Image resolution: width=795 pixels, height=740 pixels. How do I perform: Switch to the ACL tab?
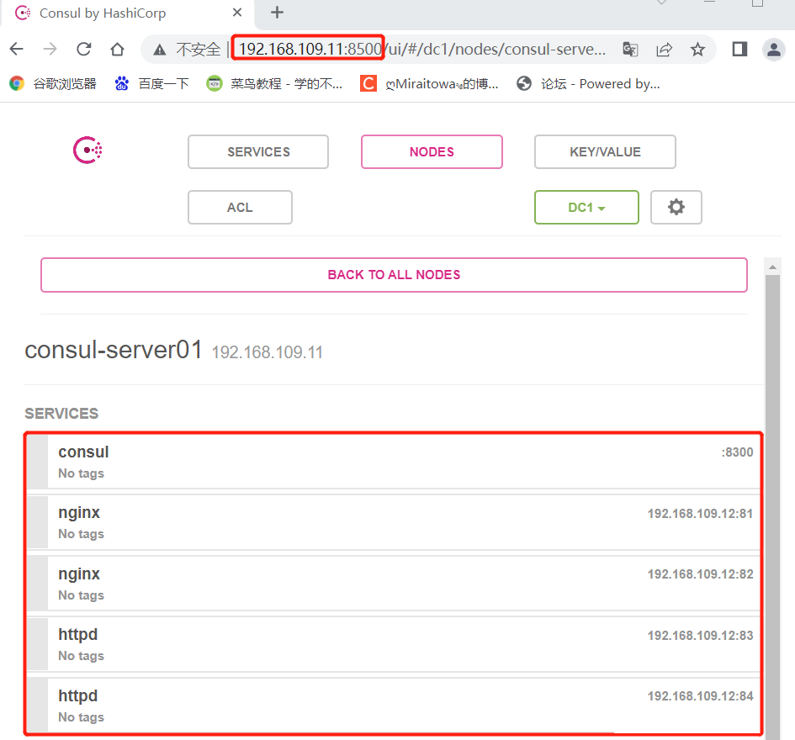click(240, 208)
